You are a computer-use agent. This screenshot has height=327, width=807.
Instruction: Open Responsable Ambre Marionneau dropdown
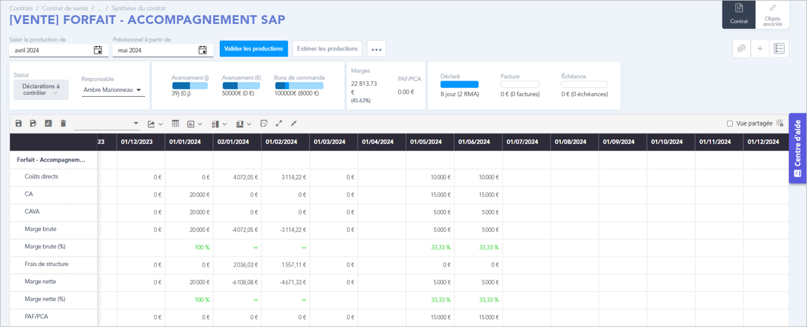click(113, 90)
